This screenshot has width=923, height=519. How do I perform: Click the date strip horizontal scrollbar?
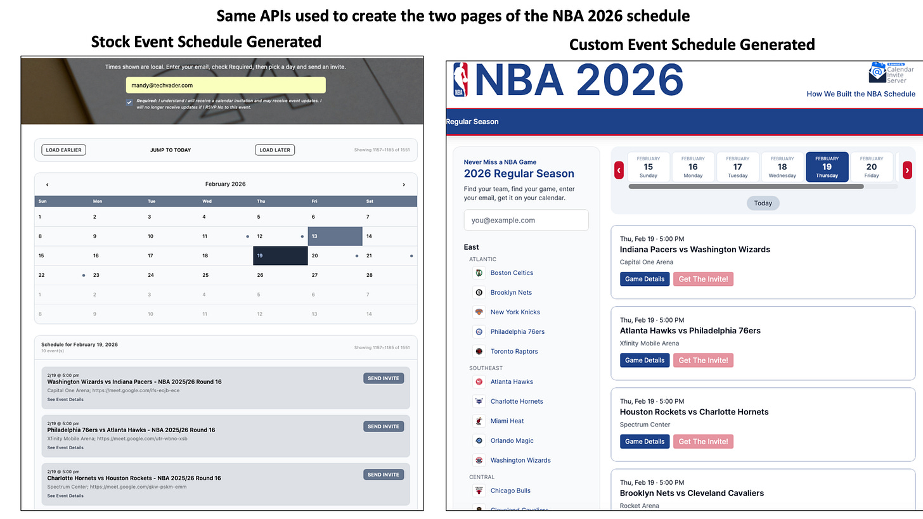(745, 186)
